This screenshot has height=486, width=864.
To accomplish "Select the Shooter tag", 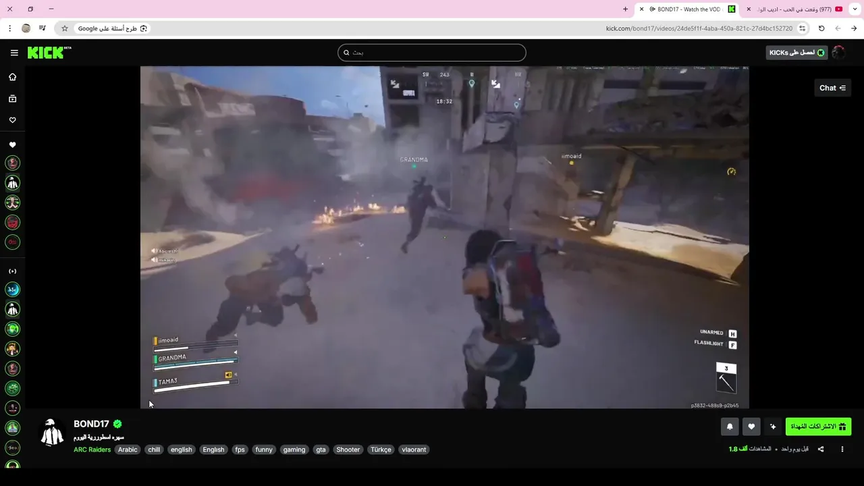I will pyautogui.click(x=348, y=450).
